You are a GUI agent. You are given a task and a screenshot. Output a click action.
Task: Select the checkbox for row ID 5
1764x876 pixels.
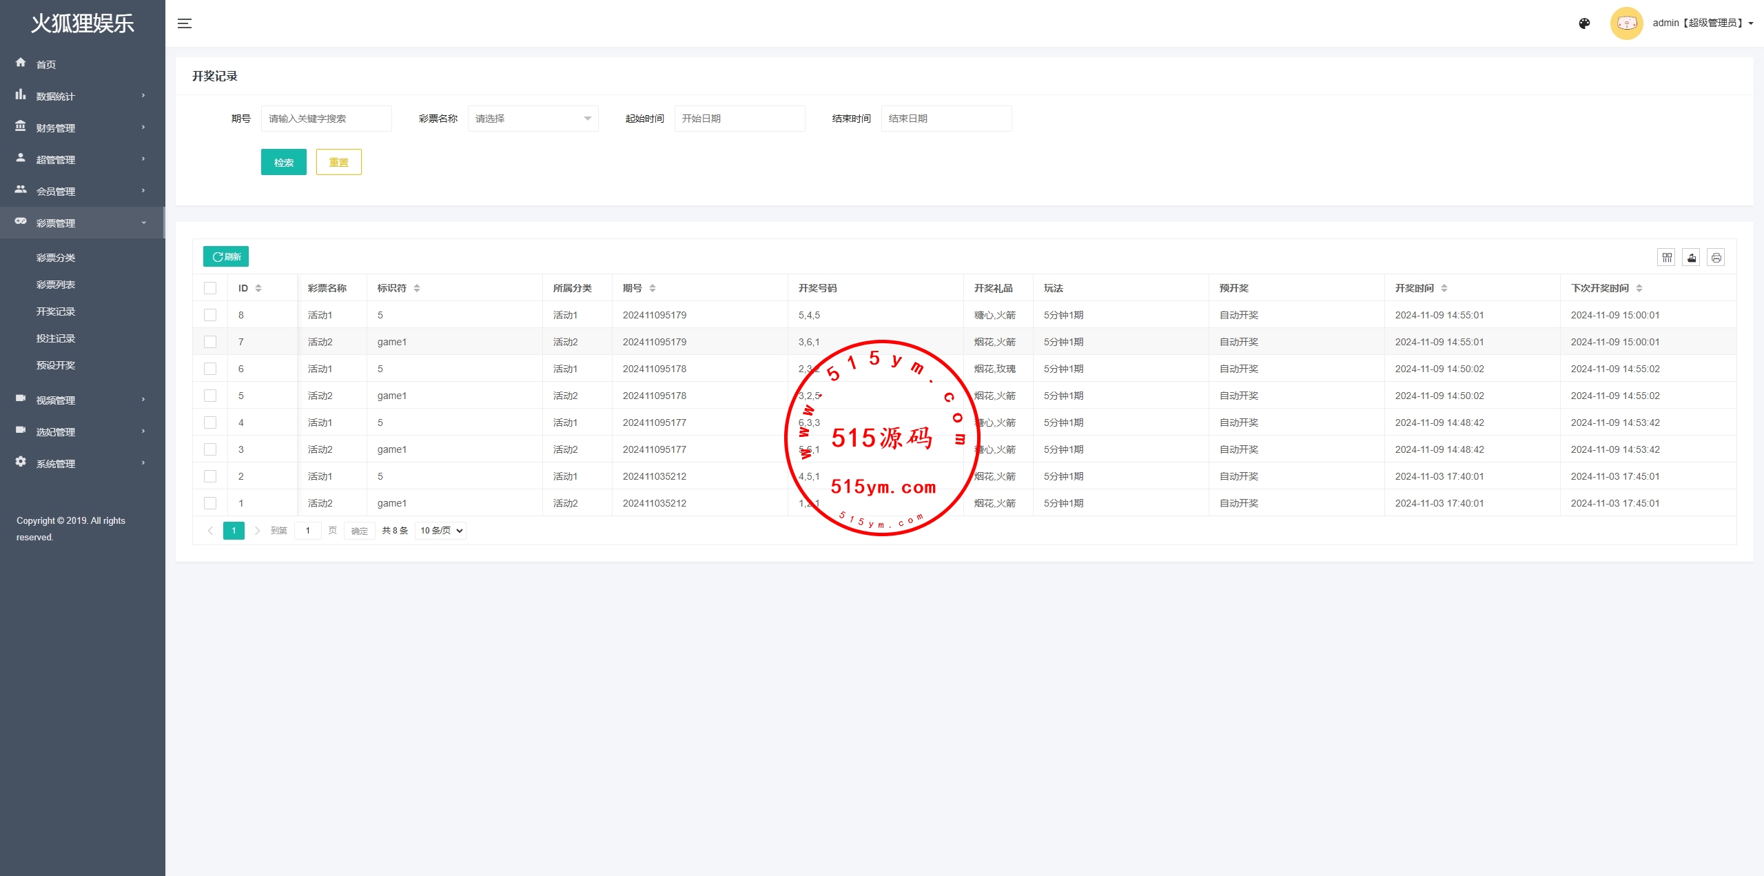coord(210,396)
